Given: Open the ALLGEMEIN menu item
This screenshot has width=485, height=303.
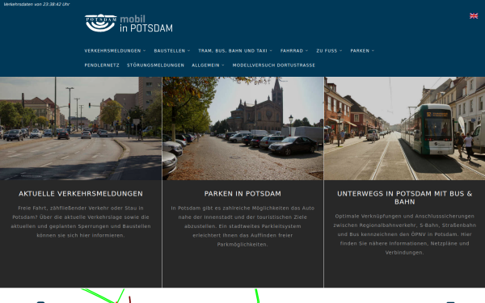Looking at the screenshot, I should (x=205, y=65).
